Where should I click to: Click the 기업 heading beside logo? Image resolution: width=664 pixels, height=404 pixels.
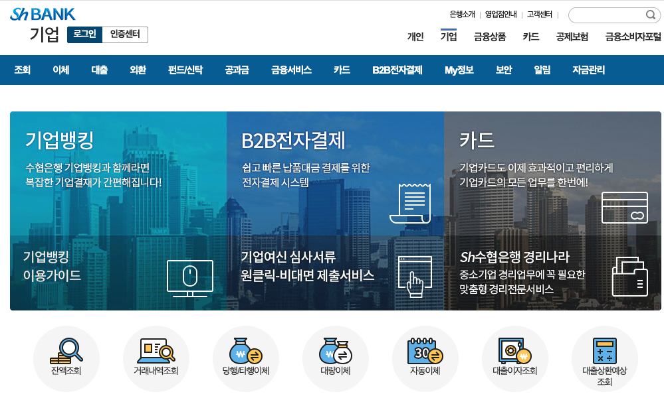[44, 34]
